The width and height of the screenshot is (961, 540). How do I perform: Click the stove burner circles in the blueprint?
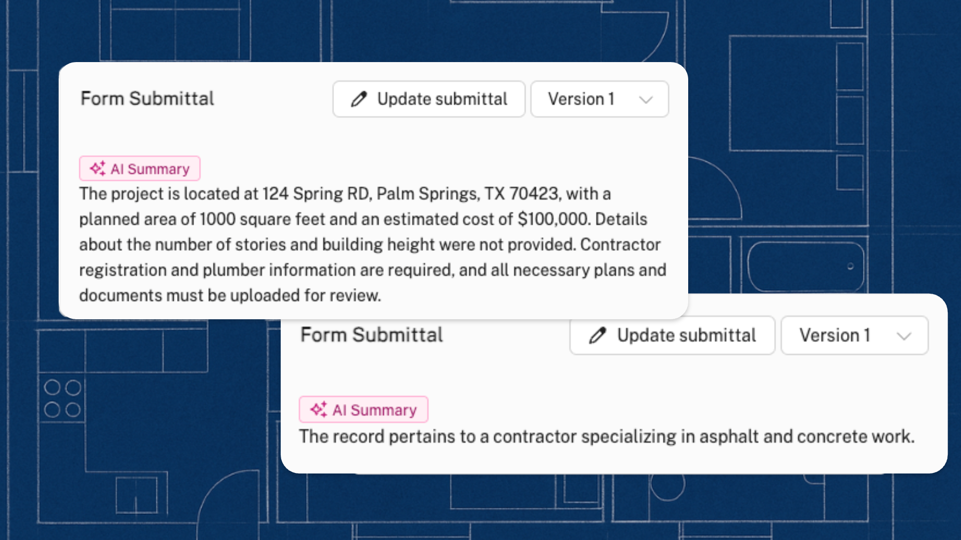tap(63, 399)
